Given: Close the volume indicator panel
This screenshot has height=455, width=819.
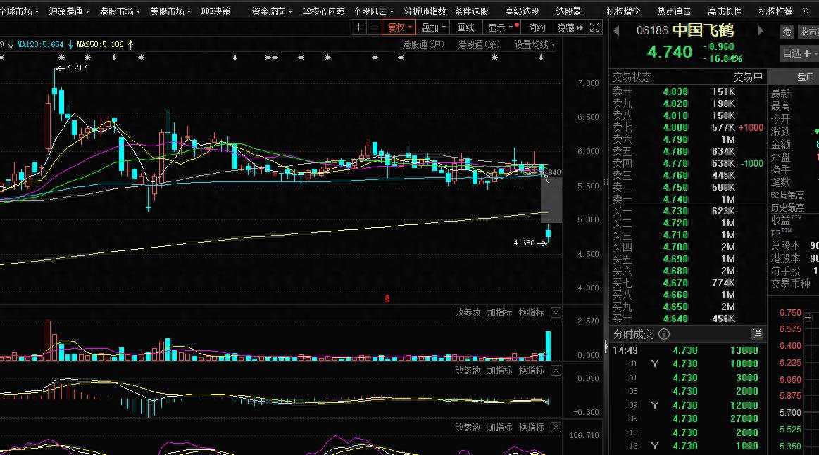Looking at the screenshot, I should point(556,313).
